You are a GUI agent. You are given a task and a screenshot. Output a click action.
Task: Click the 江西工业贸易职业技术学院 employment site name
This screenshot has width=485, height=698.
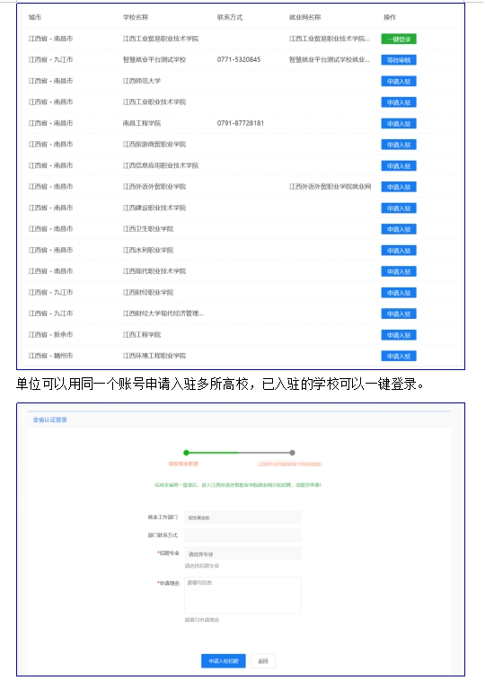coord(330,39)
